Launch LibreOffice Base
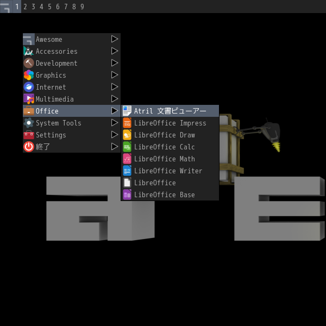 [170, 195]
